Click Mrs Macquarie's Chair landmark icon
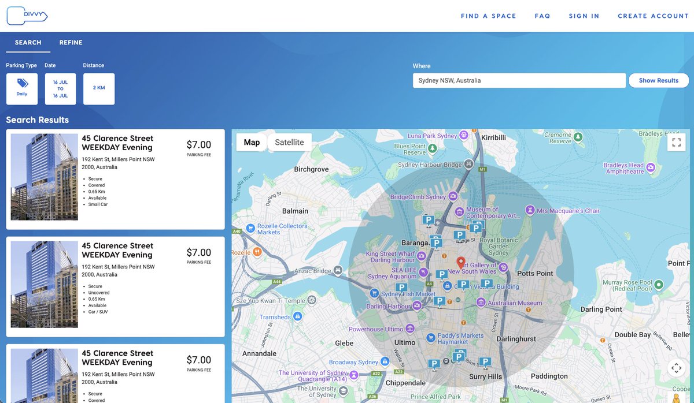Viewport: 694px width, 403px height. [529, 209]
